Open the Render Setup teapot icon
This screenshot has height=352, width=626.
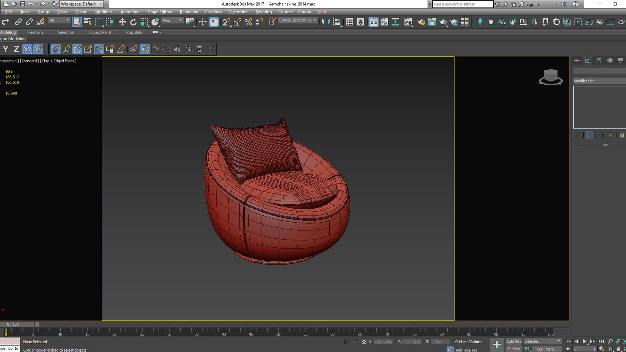pos(421,22)
